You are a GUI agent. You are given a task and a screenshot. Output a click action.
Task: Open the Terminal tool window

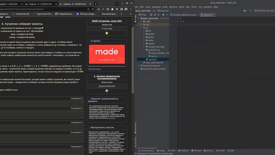point(196,151)
